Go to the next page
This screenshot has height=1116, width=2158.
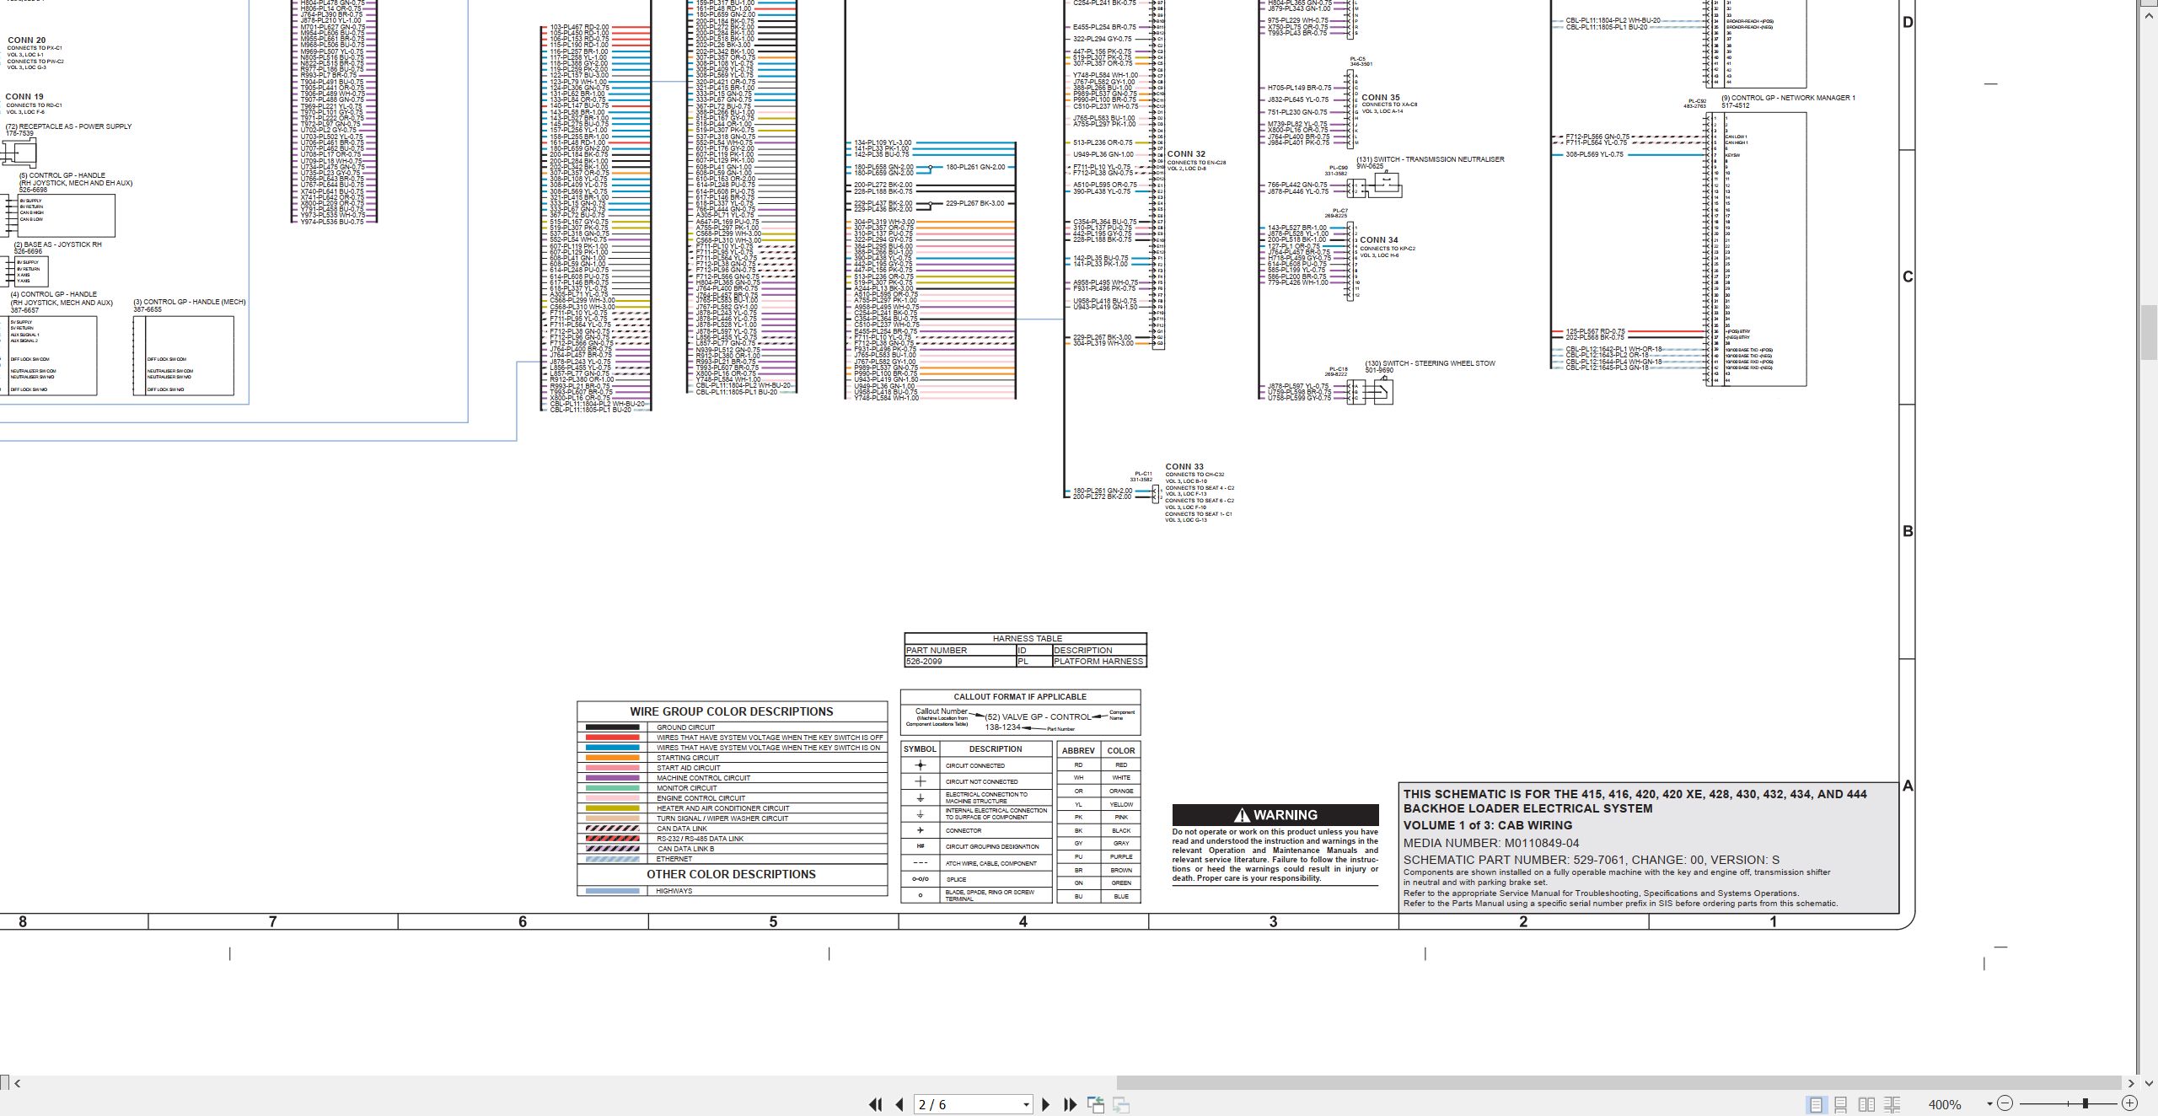pyautogui.click(x=1046, y=1104)
